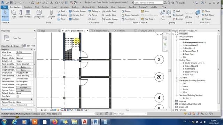The width and height of the screenshot is (223, 125).
Task: Click the Grid datum tool
Action: click(189, 17)
